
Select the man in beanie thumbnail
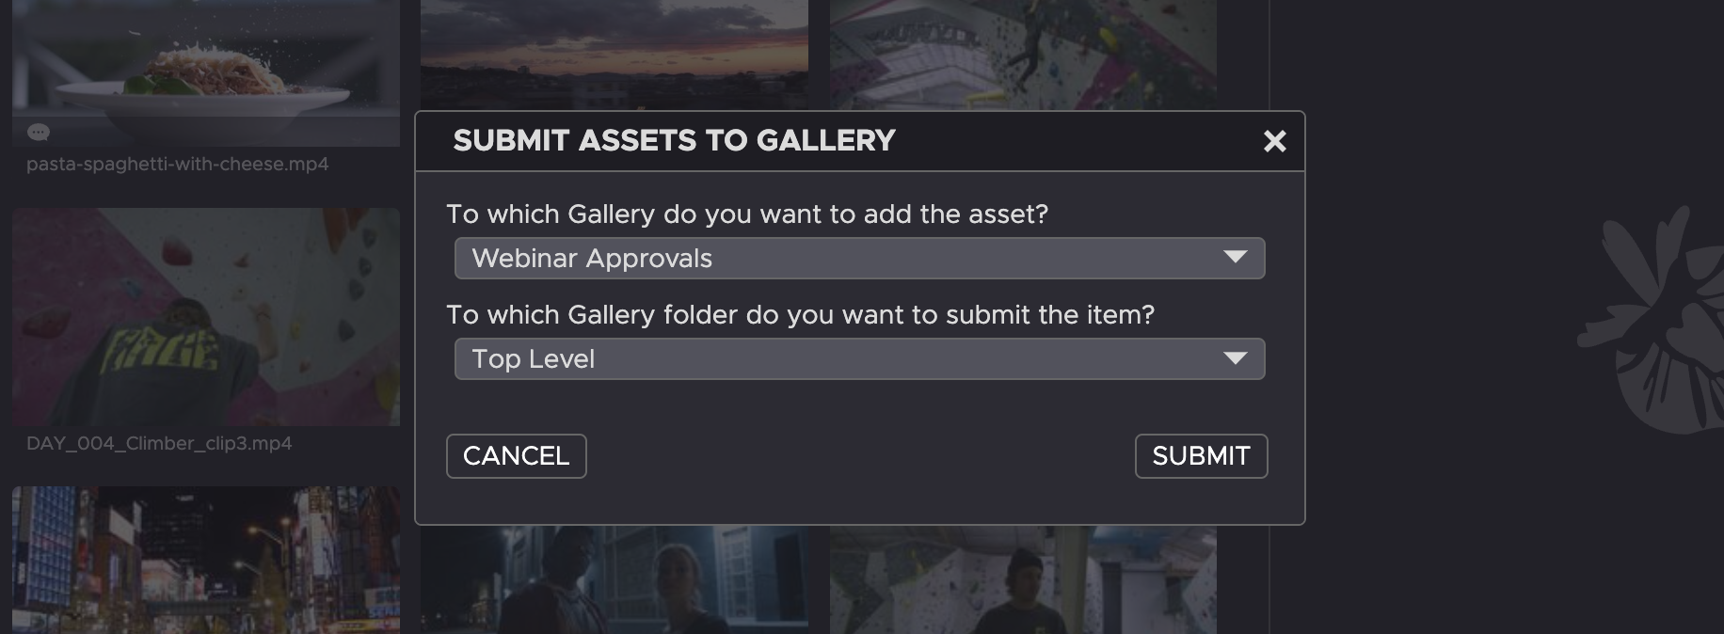coord(1023,579)
